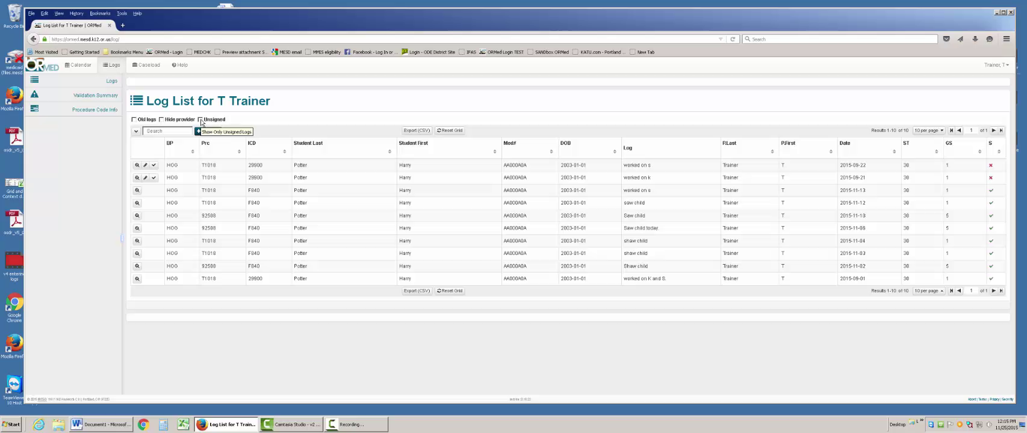Open the search options dropdown arrow

coord(136,131)
